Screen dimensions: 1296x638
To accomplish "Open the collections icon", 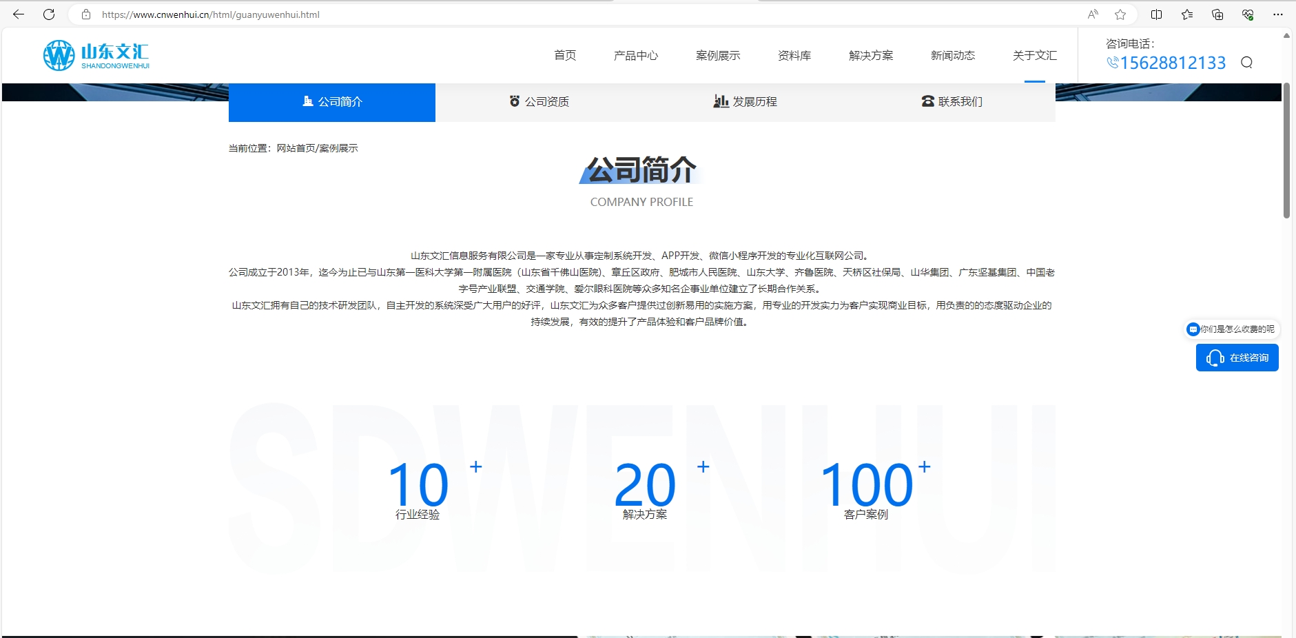I will tap(1217, 14).
